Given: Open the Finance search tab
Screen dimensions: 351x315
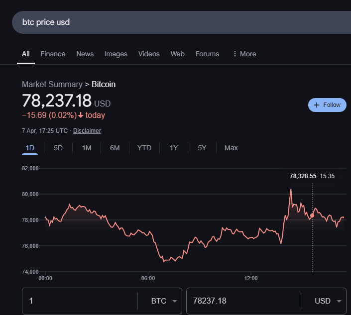Looking at the screenshot, I should 53,54.
